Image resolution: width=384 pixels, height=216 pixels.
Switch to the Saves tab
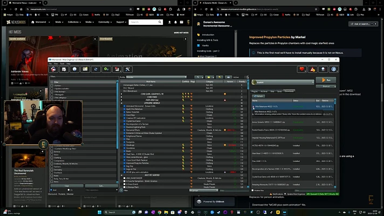point(279,91)
